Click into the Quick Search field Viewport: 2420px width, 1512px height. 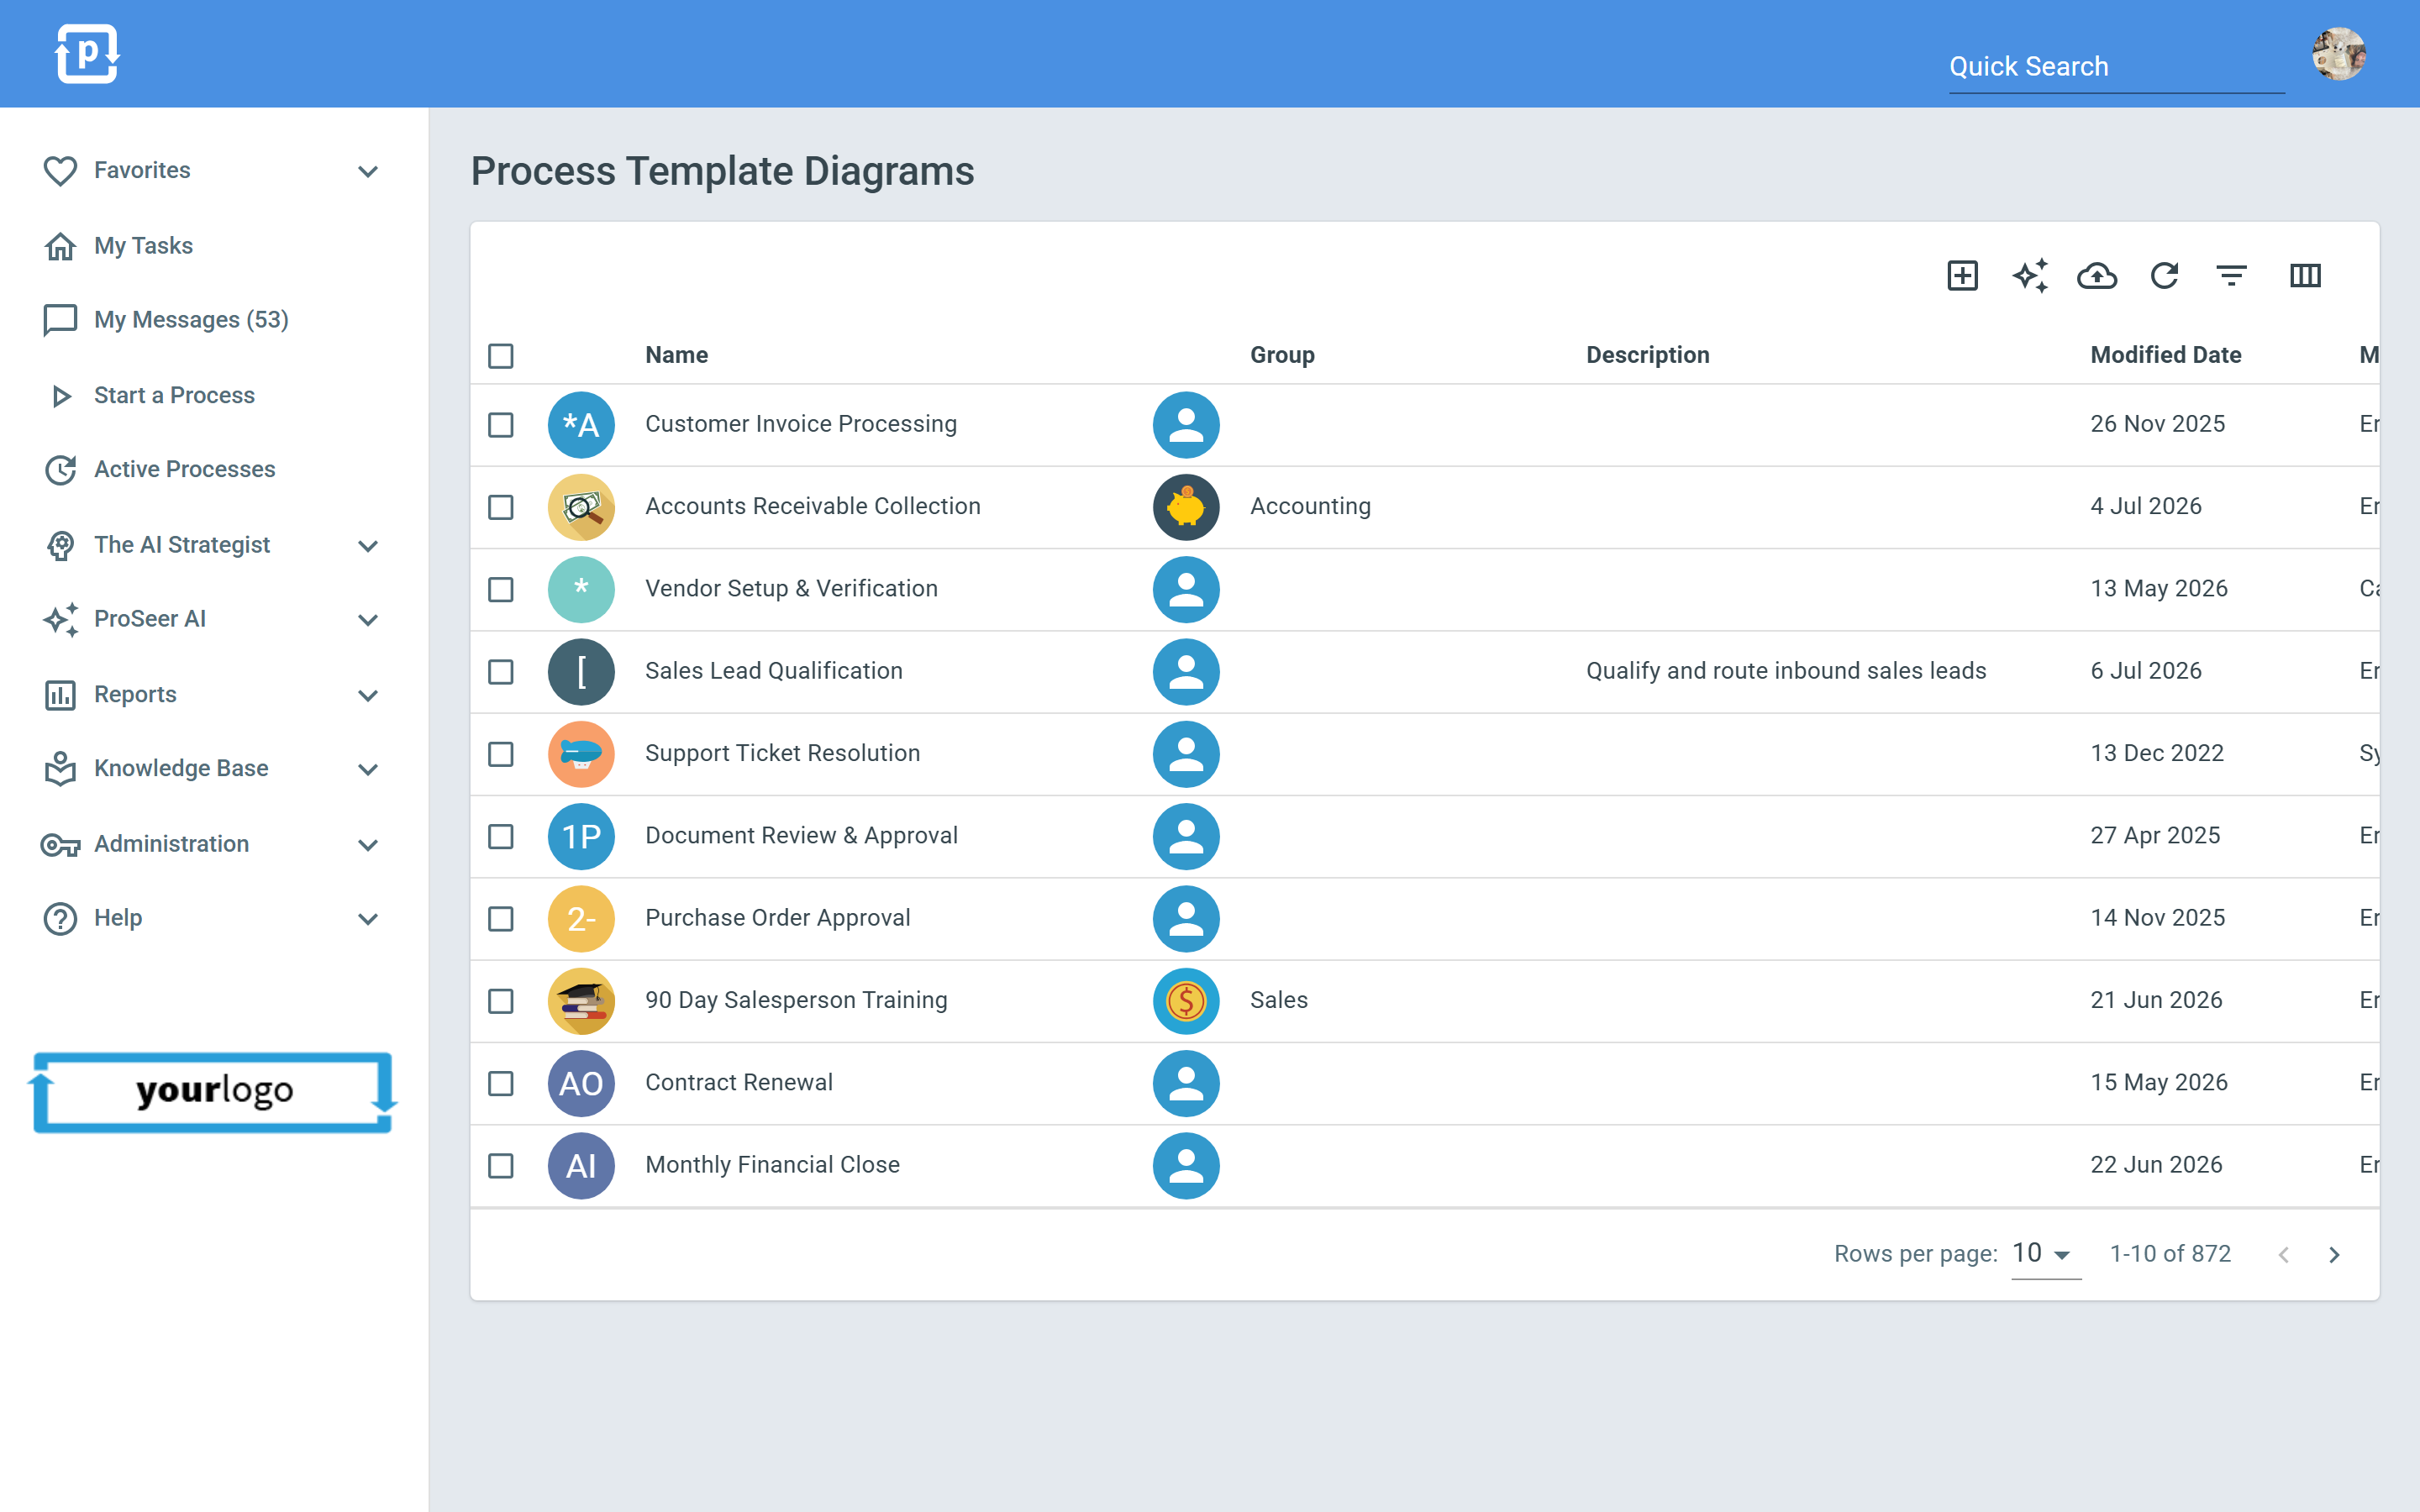pyautogui.click(x=2116, y=67)
